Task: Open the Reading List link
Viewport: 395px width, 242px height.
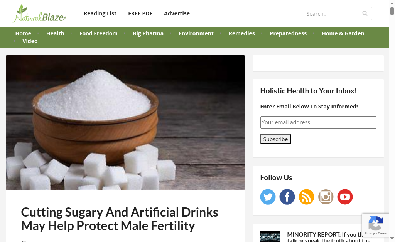Action: (100, 13)
